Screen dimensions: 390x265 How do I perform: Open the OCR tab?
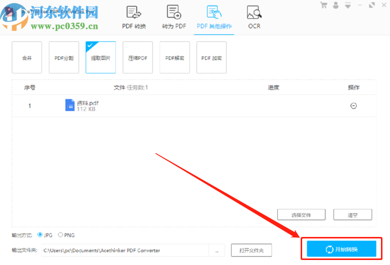[x=254, y=18]
